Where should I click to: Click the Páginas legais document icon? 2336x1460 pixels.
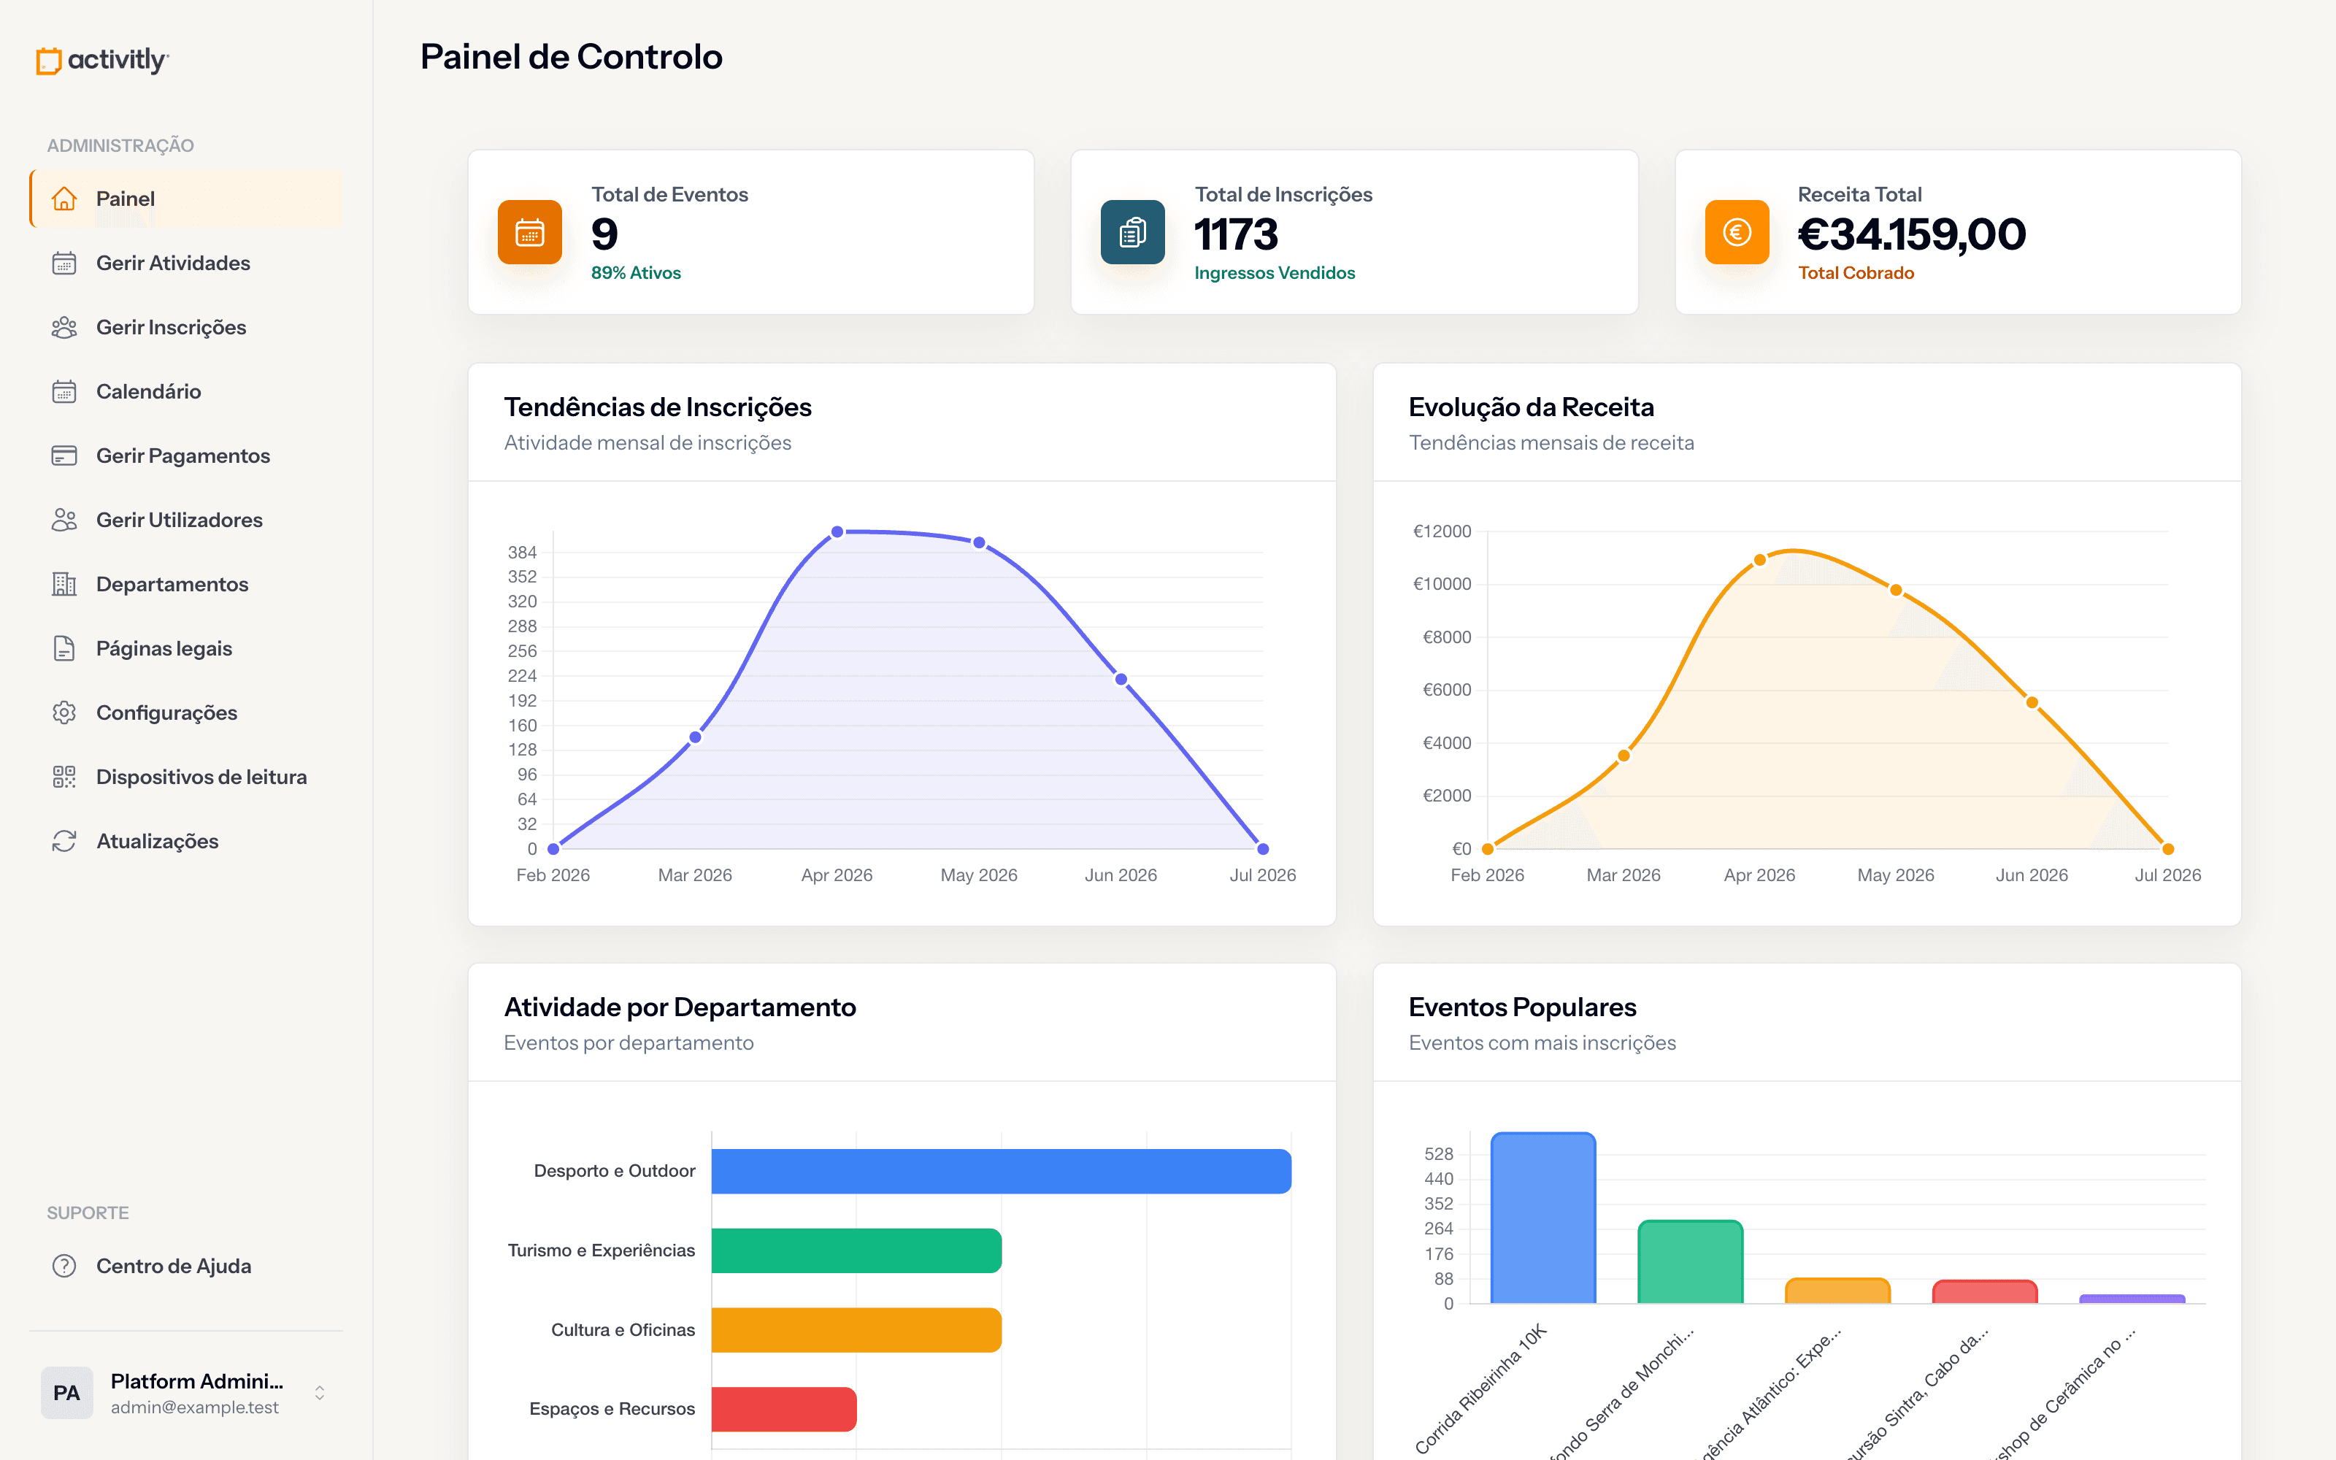pyautogui.click(x=64, y=649)
